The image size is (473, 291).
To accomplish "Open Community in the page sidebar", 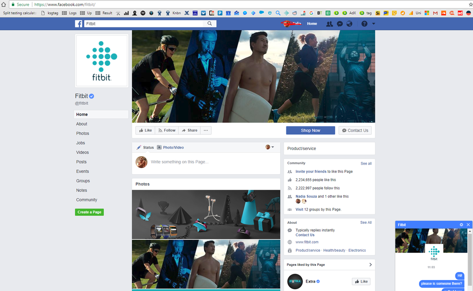I will [x=87, y=200].
